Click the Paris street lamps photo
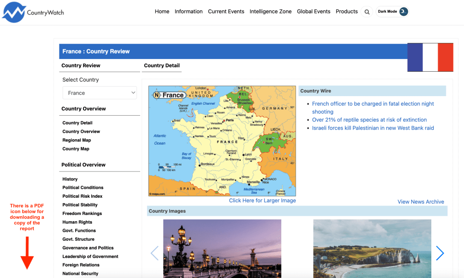This screenshot has height=278, width=464. (x=222, y=249)
